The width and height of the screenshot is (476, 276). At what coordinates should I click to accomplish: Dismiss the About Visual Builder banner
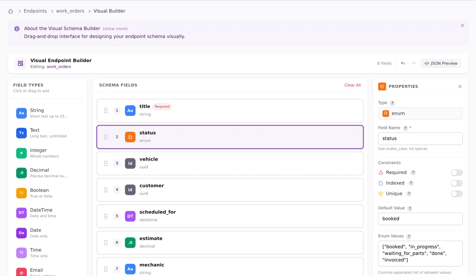pyautogui.click(x=462, y=26)
